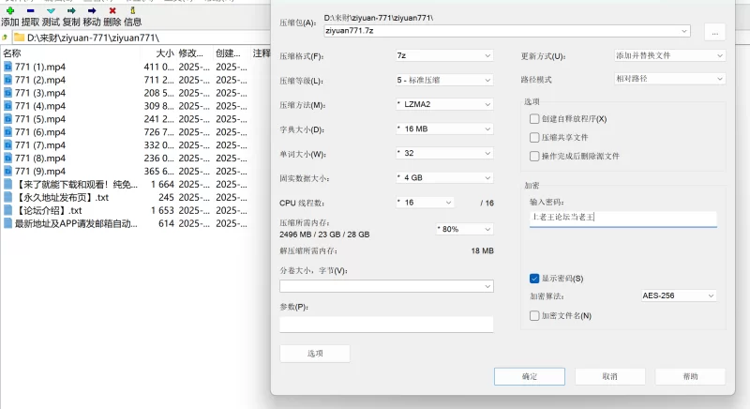The height and width of the screenshot is (409, 750).
Task: Select file icon of 771 (2).mp4
Action: (7, 80)
